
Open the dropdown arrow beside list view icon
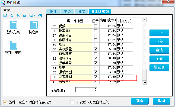pyautogui.click(x=35, y=15)
